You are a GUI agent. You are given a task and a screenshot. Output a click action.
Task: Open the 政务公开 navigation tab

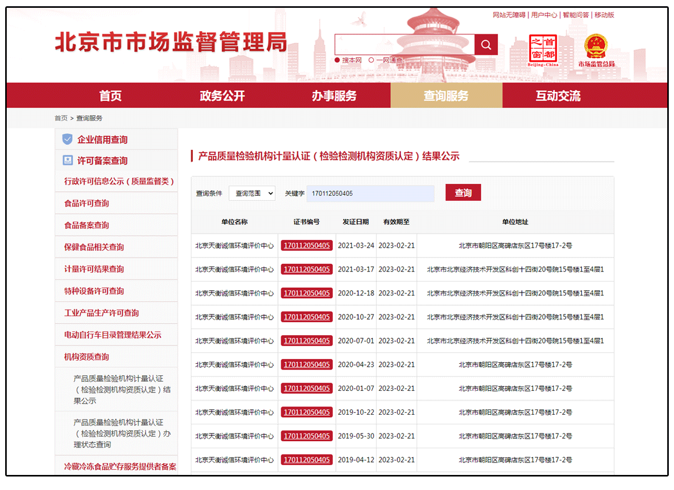click(222, 96)
